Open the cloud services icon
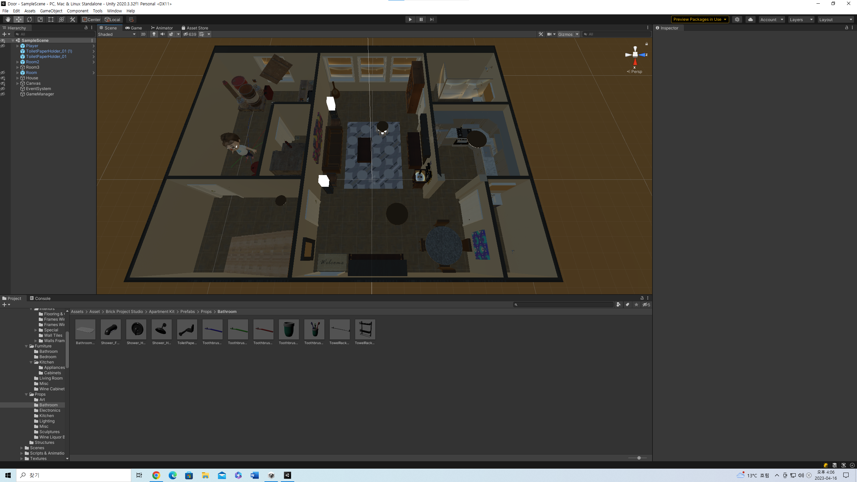857x482 pixels. click(x=751, y=19)
